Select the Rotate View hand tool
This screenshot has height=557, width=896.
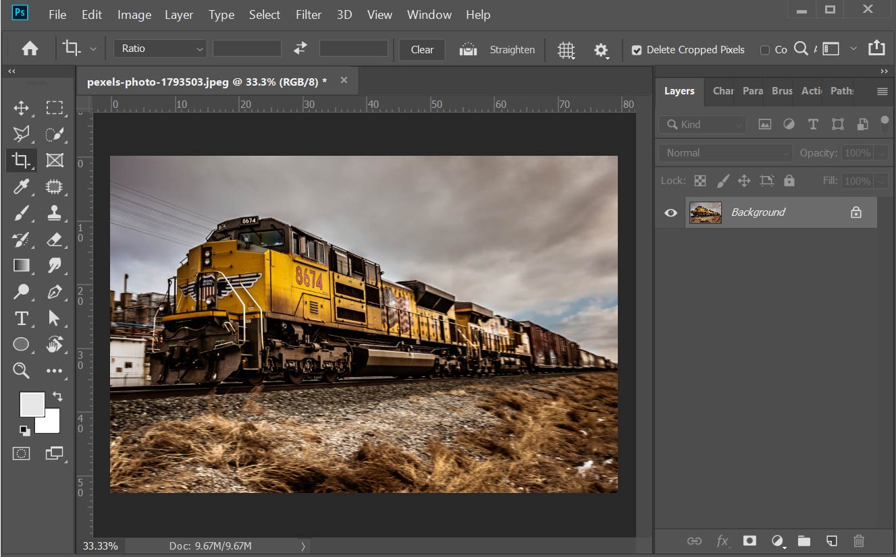coord(54,344)
